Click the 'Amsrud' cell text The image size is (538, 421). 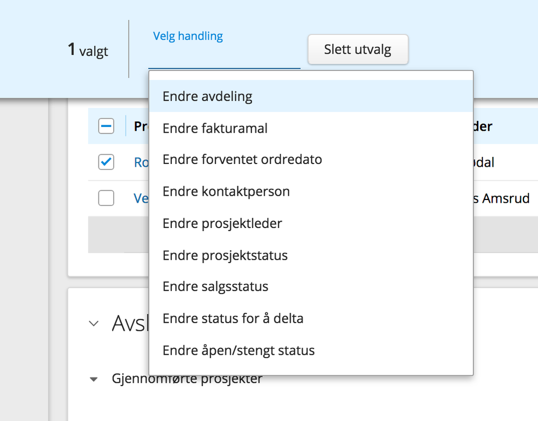point(506,198)
